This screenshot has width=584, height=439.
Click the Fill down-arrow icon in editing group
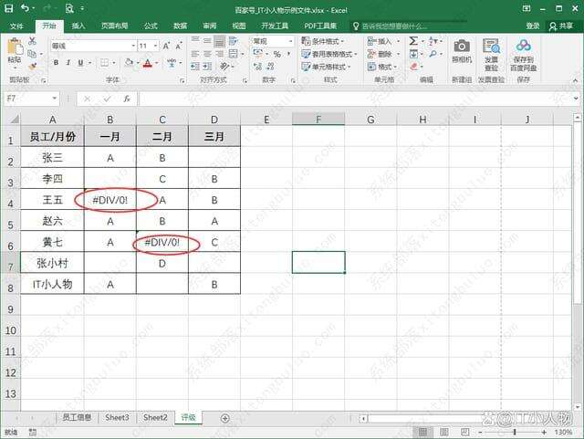point(413,54)
